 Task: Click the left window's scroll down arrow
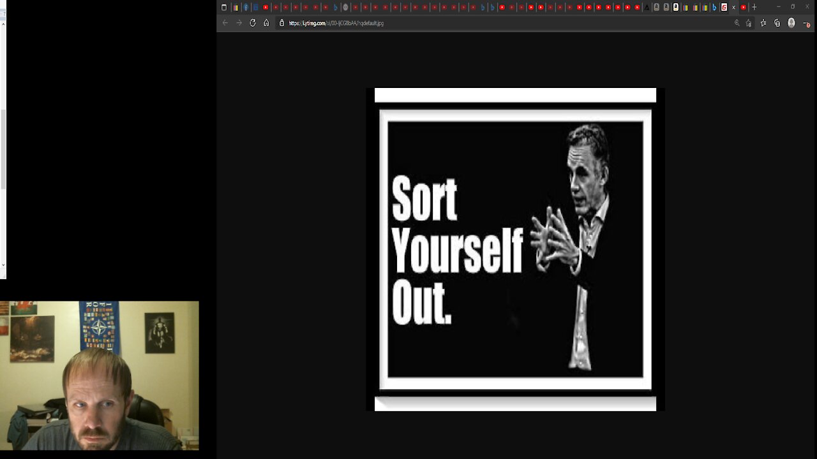3,265
